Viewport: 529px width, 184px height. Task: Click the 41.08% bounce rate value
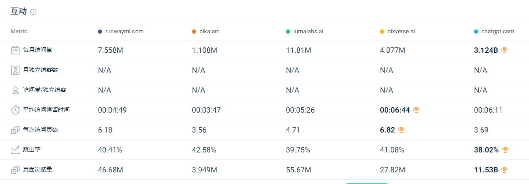click(392, 150)
